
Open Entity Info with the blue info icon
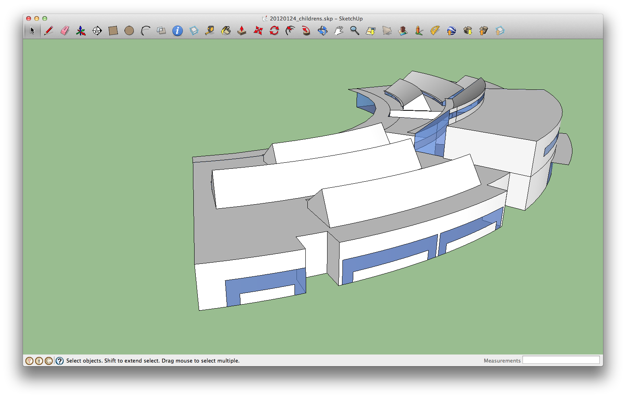tap(177, 31)
